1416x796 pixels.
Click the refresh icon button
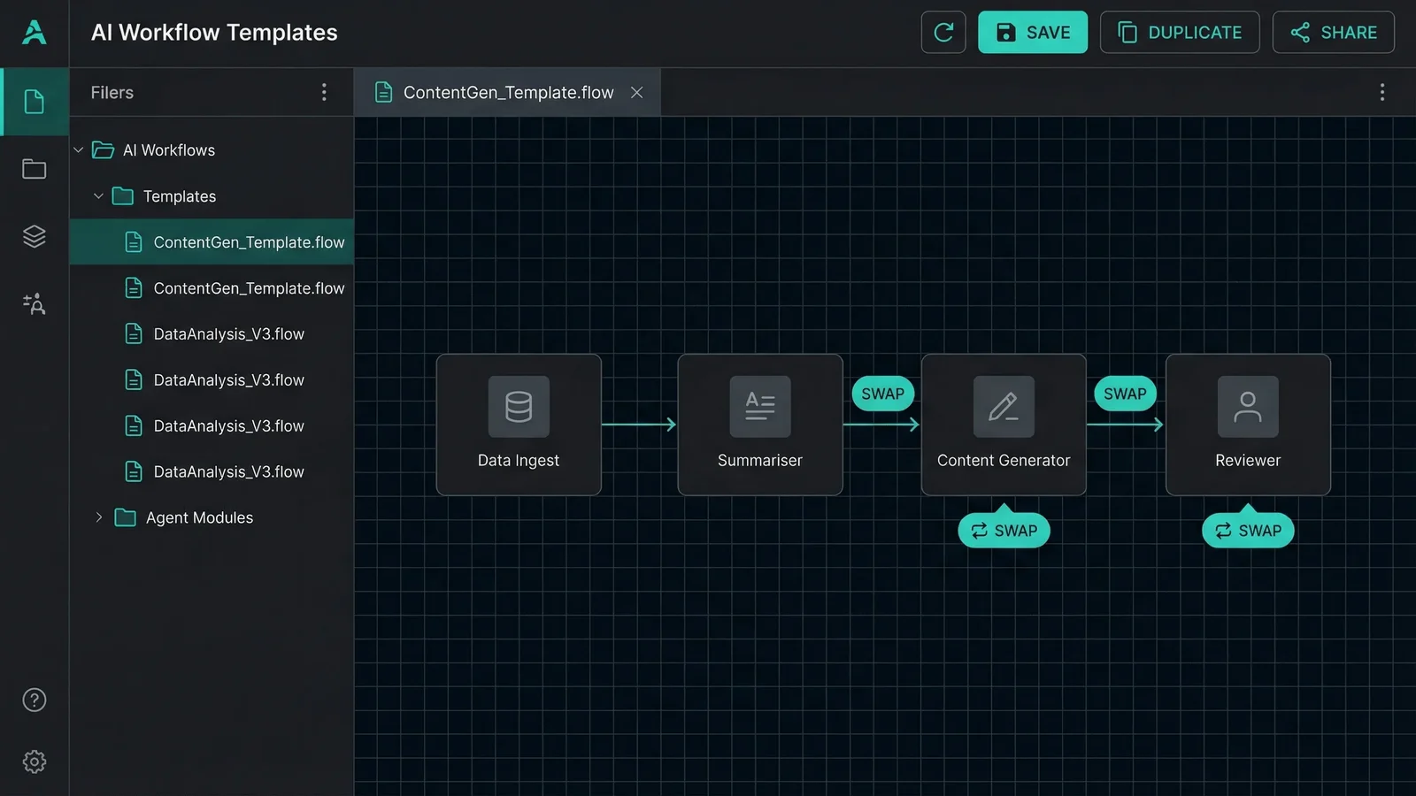point(943,33)
